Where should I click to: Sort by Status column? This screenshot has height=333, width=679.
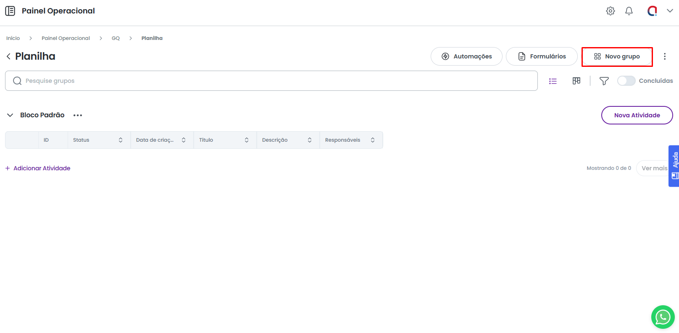(x=121, y=140)
